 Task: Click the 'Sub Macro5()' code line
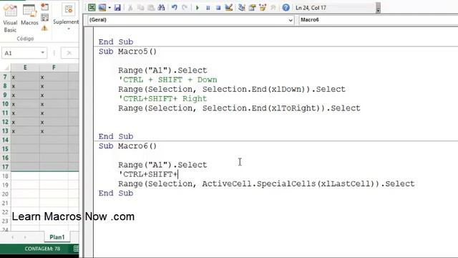(x=127, y=52)
